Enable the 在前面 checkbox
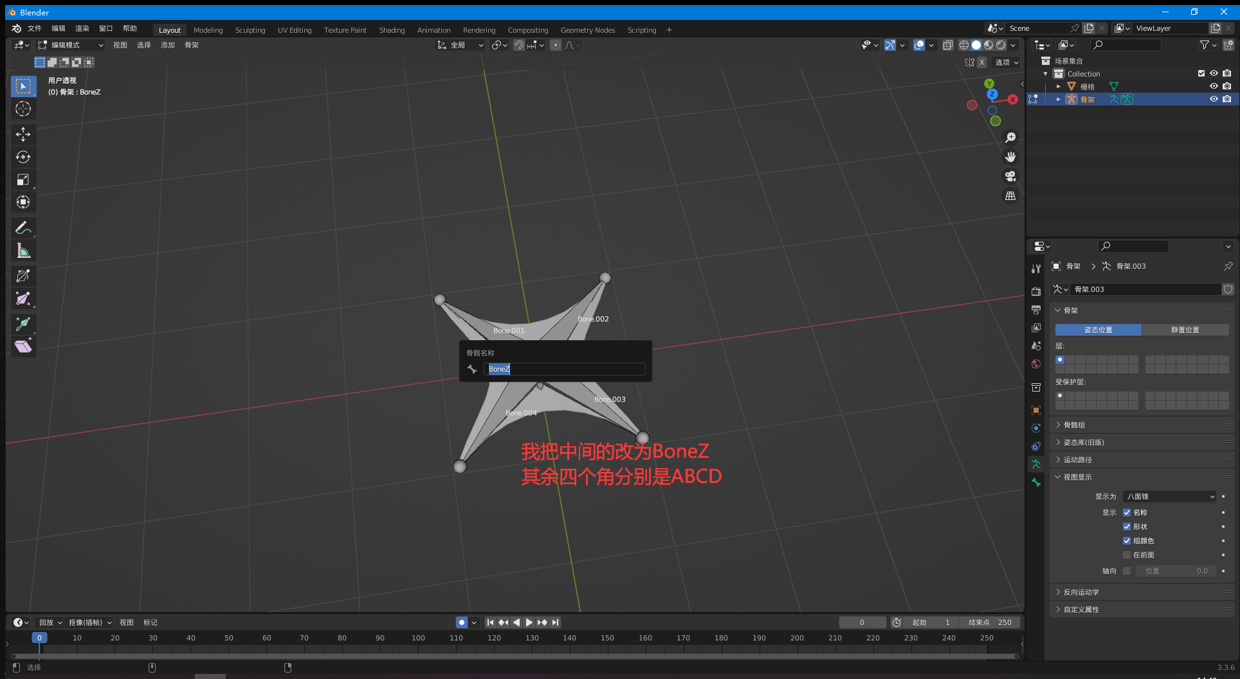1240x679 pixels. point(1127,555)
